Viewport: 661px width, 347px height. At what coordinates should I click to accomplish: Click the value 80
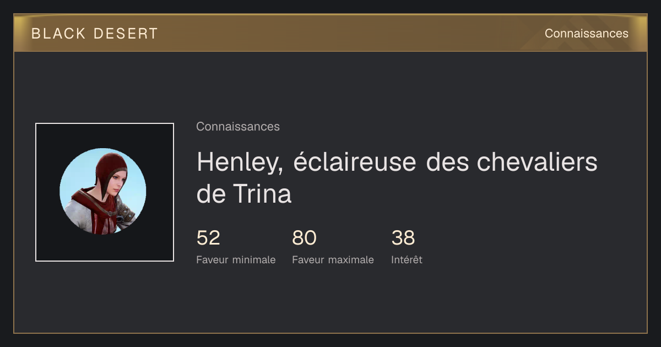click(x=304, y=238)
